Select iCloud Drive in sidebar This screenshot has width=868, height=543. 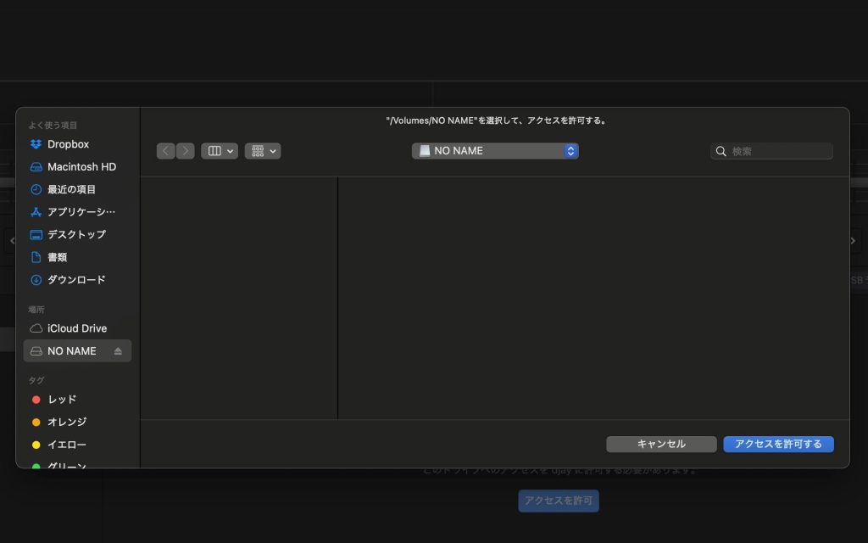pos(76,328)
